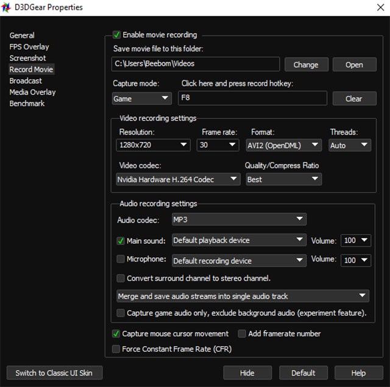390x387 pixels.
Task: Enable Add framerate number option
Action: point(242,334)
